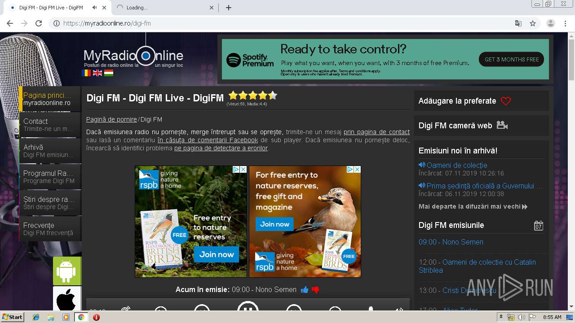This screenshot has height=323, width=575.
Task: Reload the current page
Action: pos(39,23)
